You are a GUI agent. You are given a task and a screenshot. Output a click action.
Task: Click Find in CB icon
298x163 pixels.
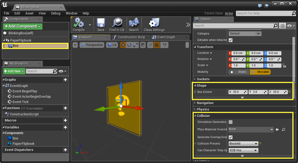(117, 23)
